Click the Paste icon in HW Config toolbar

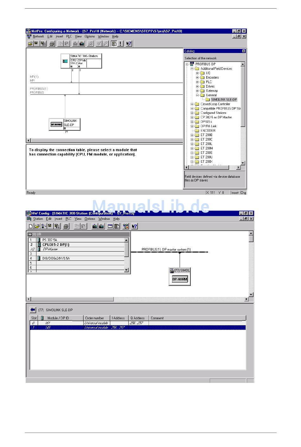pyautogui.click(x=84, y=226)
